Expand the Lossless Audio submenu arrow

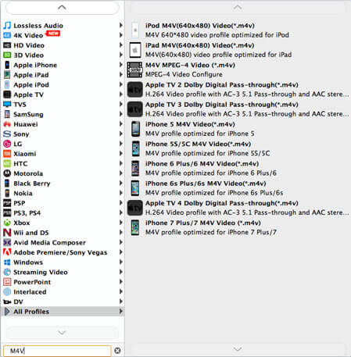point(121,25)
